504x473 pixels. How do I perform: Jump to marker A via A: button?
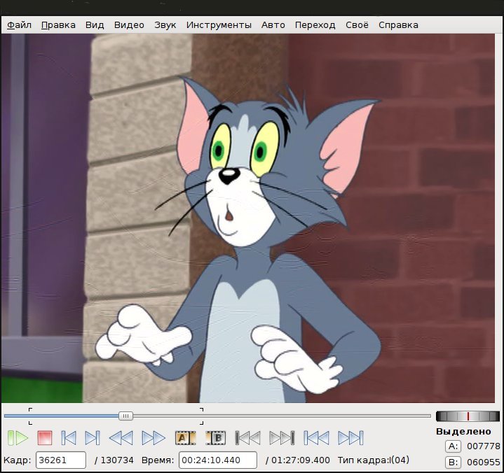tap(454, 446)
